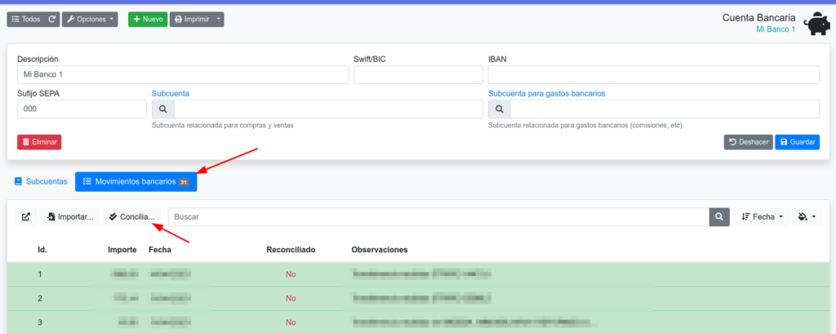Select the Movimientos bancarios tab
The width and height of the screenshot is (836, 334).
click(136, 181)
